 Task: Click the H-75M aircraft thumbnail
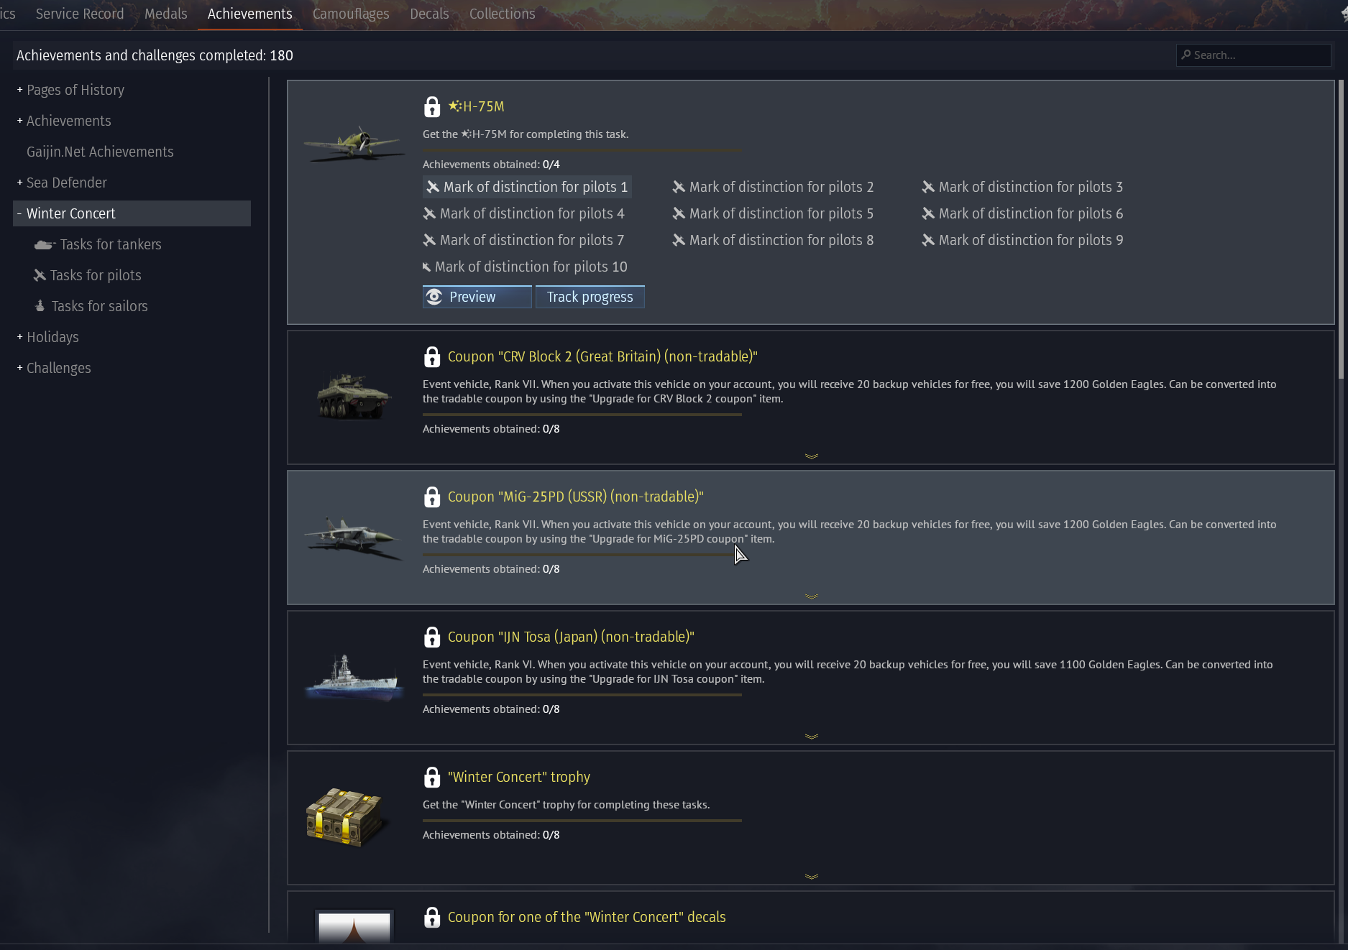point(354,143)
